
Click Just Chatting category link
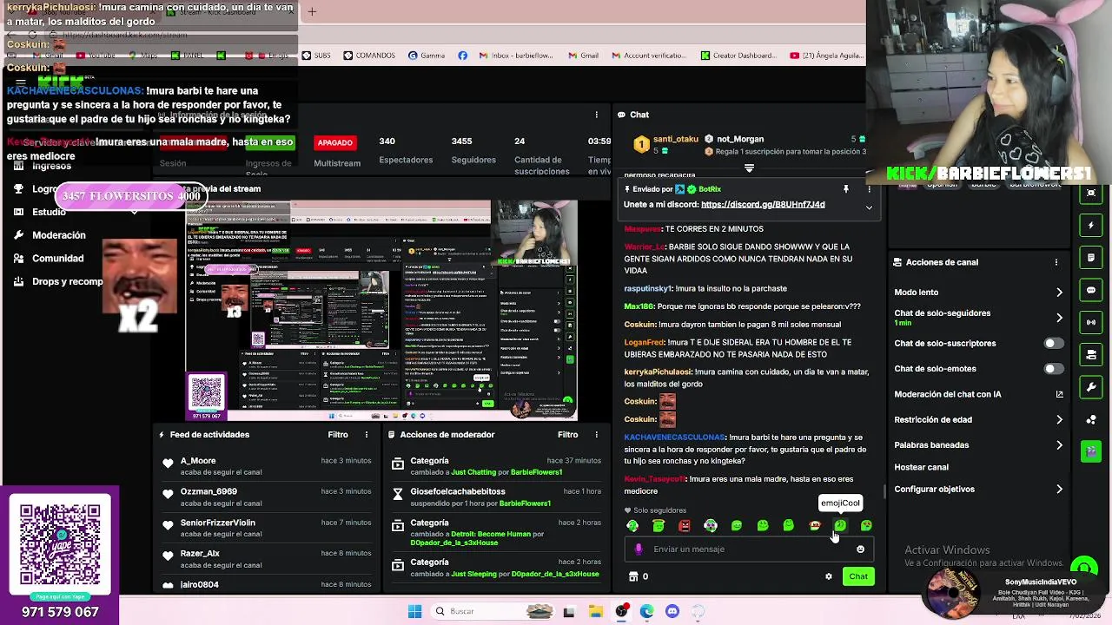click(479, 472)
